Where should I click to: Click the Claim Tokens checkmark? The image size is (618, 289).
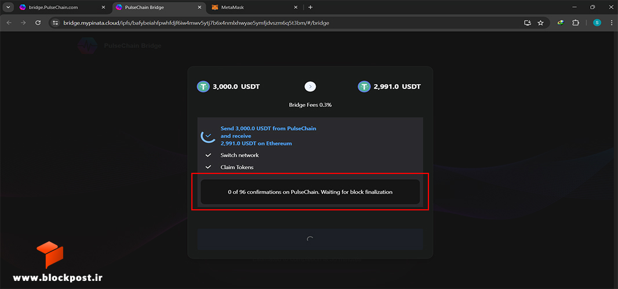click(x=209, y=167)
